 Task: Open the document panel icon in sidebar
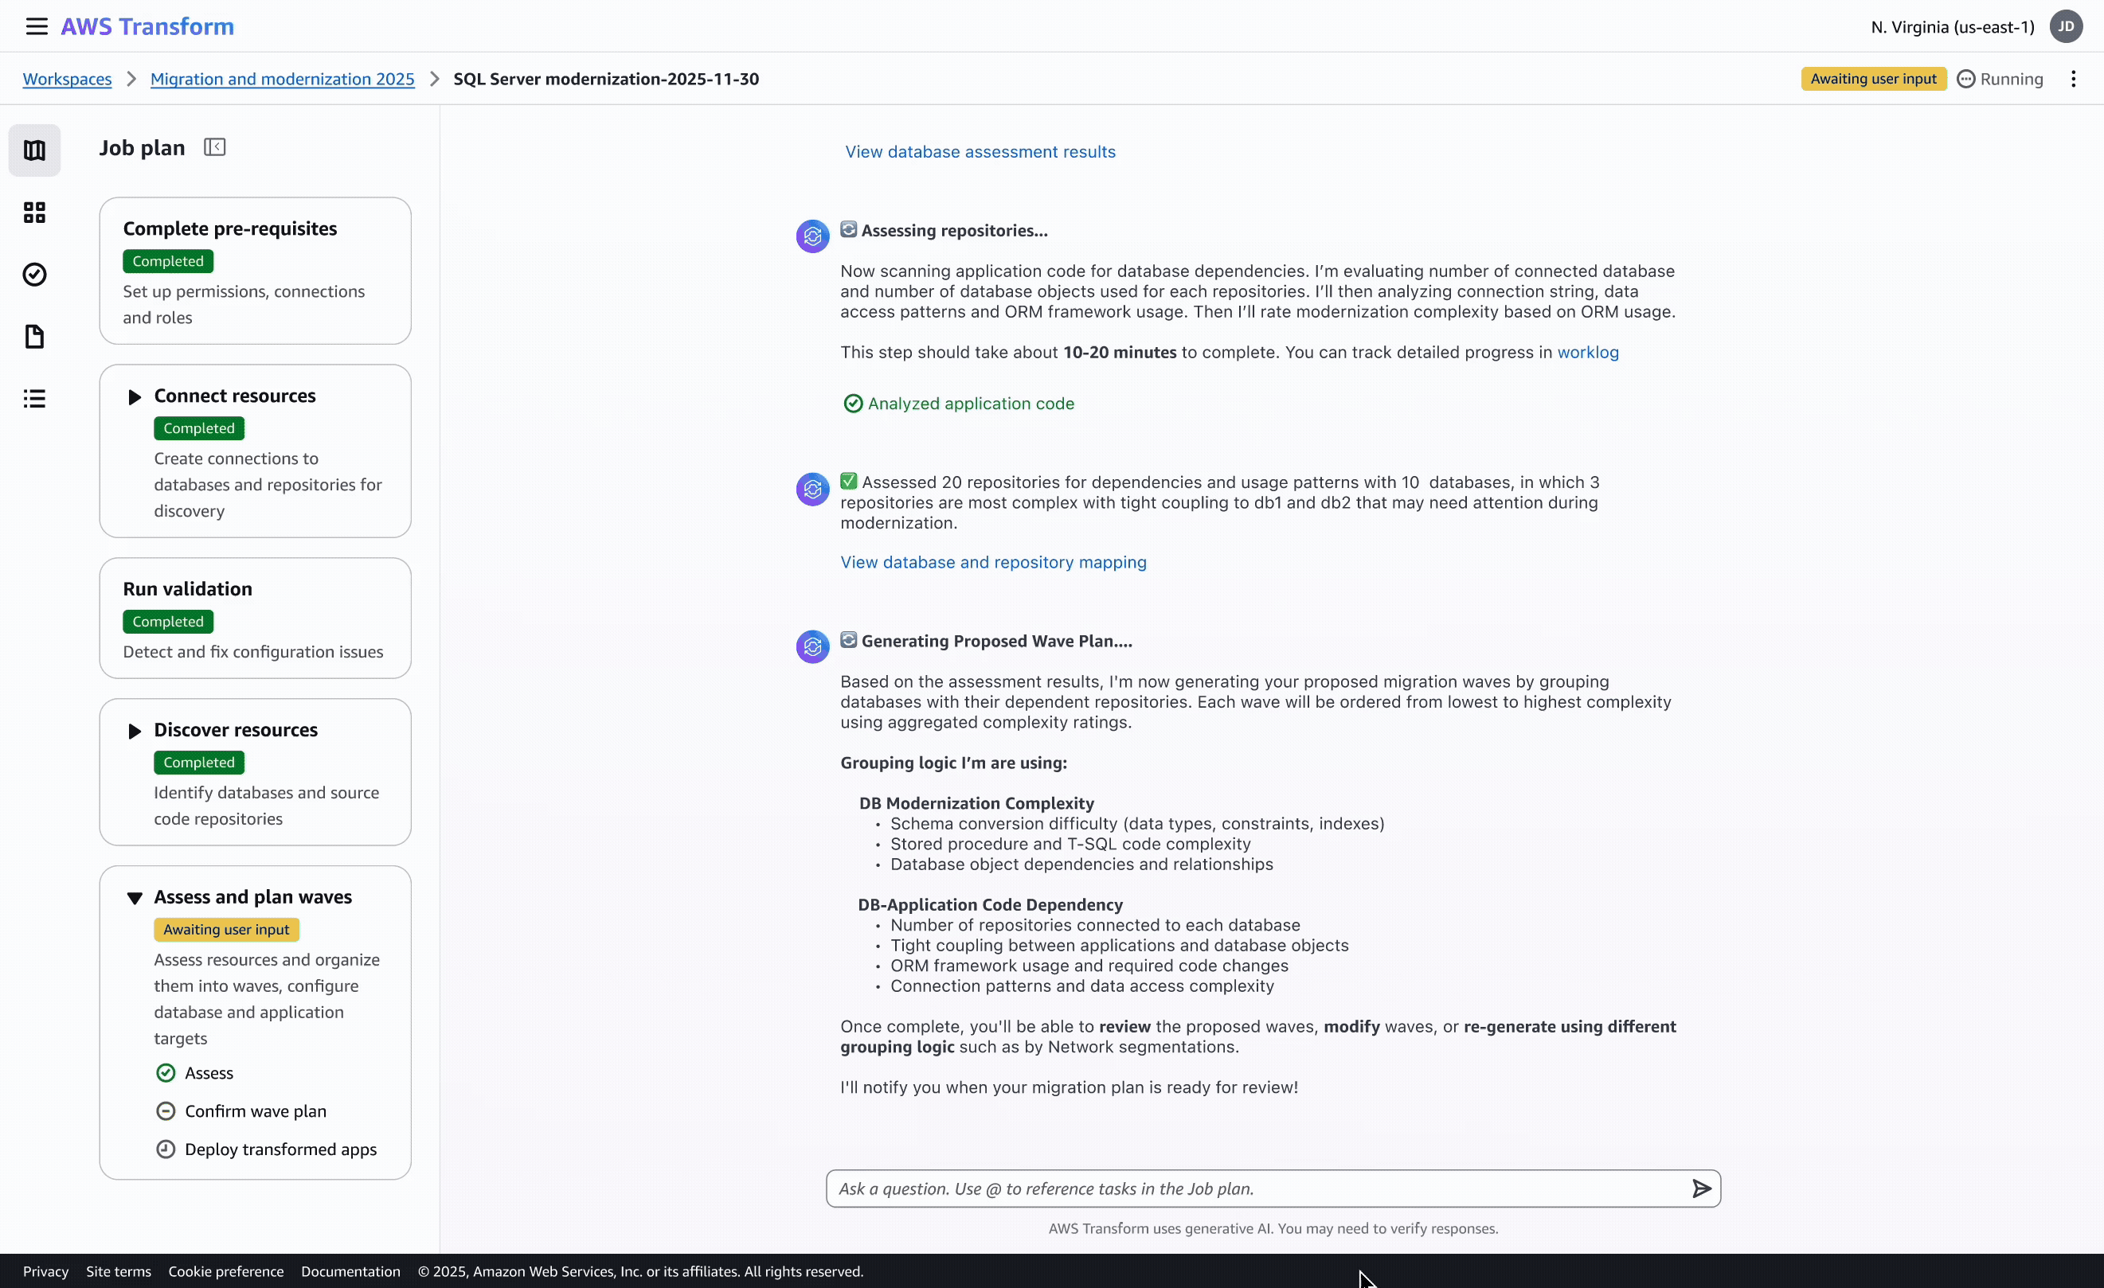pyautogui.click(x=34, y=336)
